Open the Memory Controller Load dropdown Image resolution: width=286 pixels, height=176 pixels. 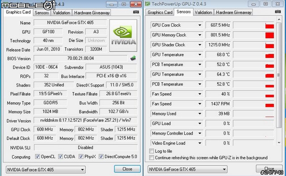[200, 133]
